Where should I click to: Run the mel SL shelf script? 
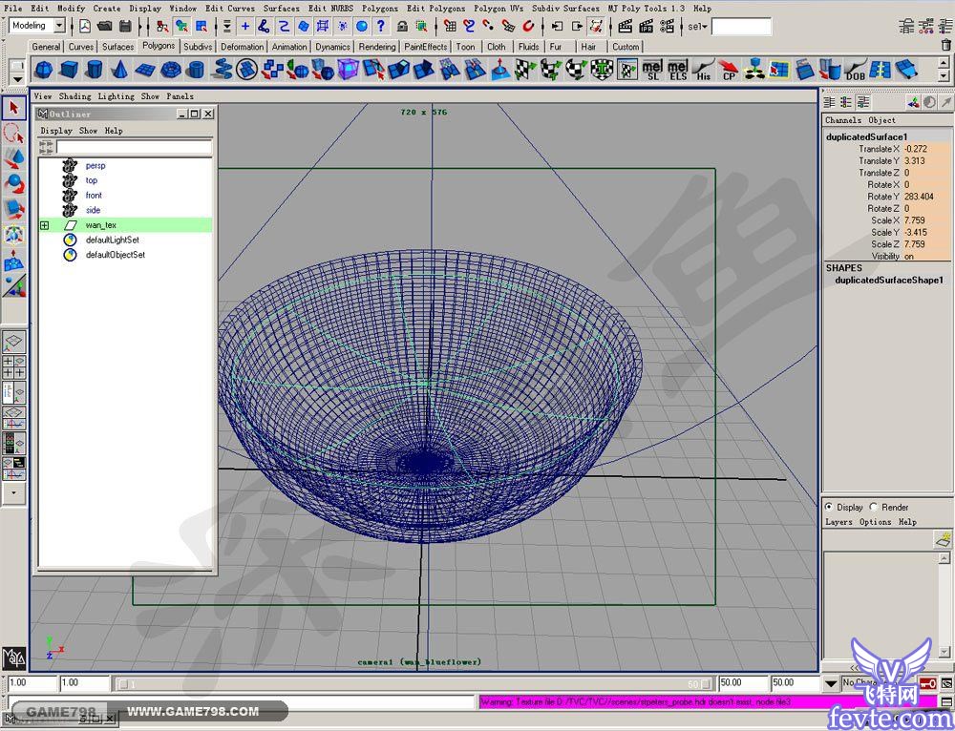652,70
